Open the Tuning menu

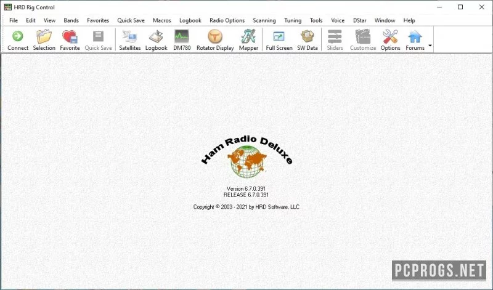coord(293,20)
